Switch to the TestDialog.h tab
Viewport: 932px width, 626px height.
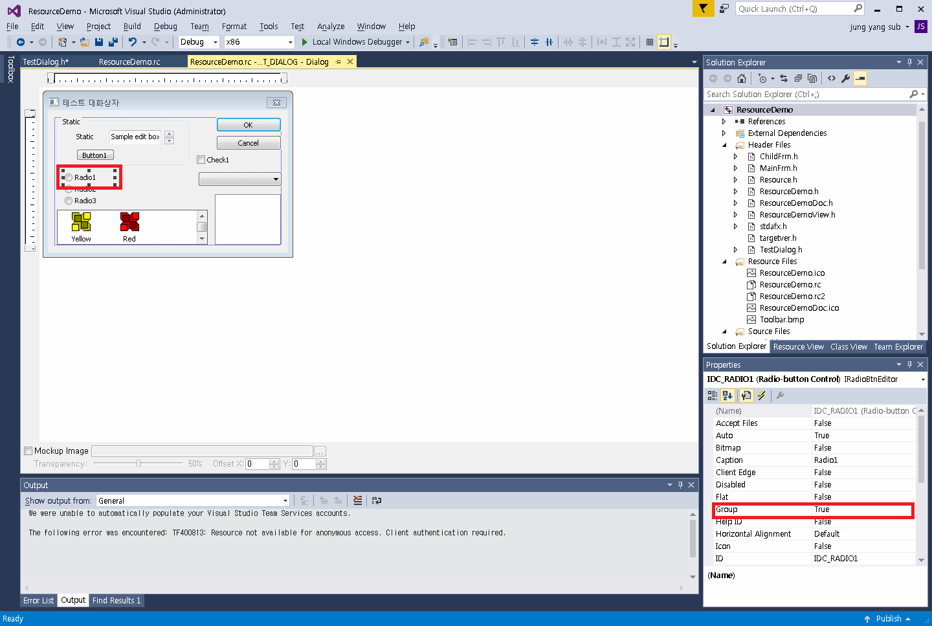[x=45, y=61]
